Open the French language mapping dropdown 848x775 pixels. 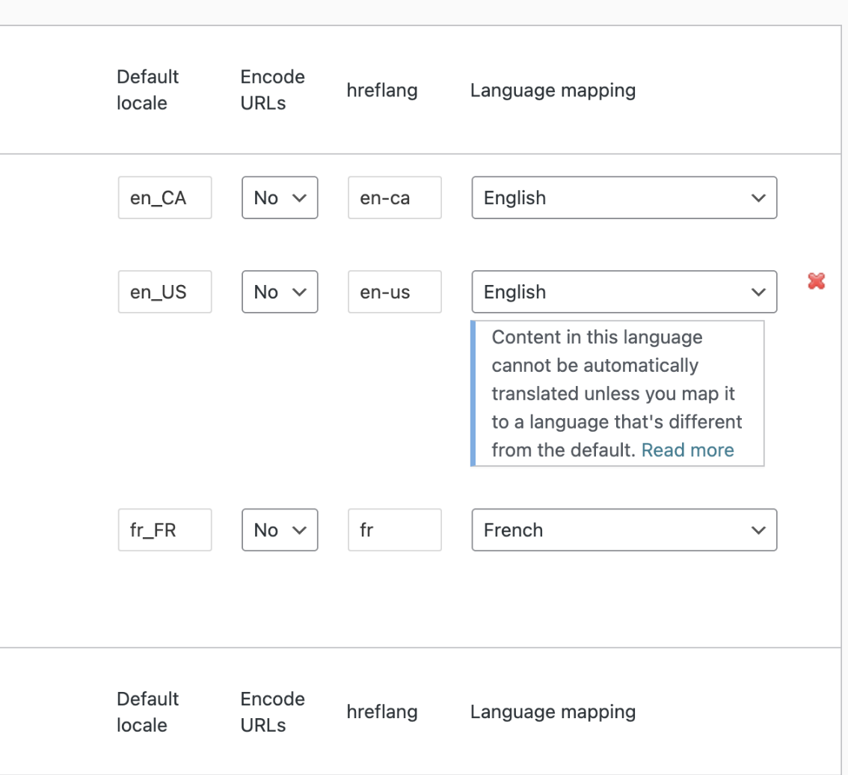(x=624, y=530)
